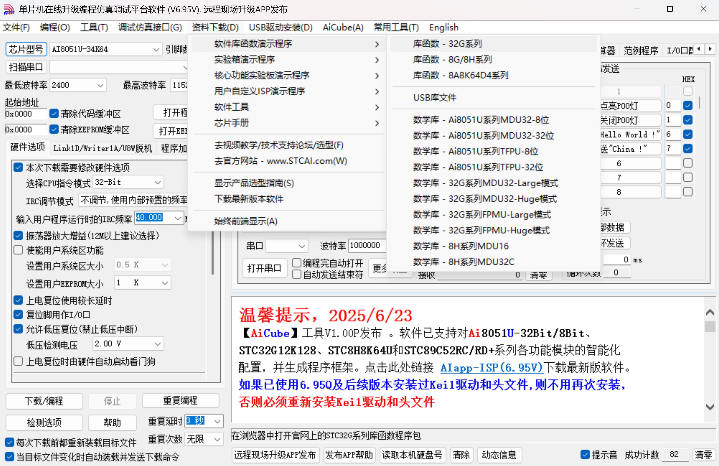Screen dimensions: 719x466
Task: Toggle 每次下载前都重新装载目标文件 checkbox
Action: (x=9, y=442)
